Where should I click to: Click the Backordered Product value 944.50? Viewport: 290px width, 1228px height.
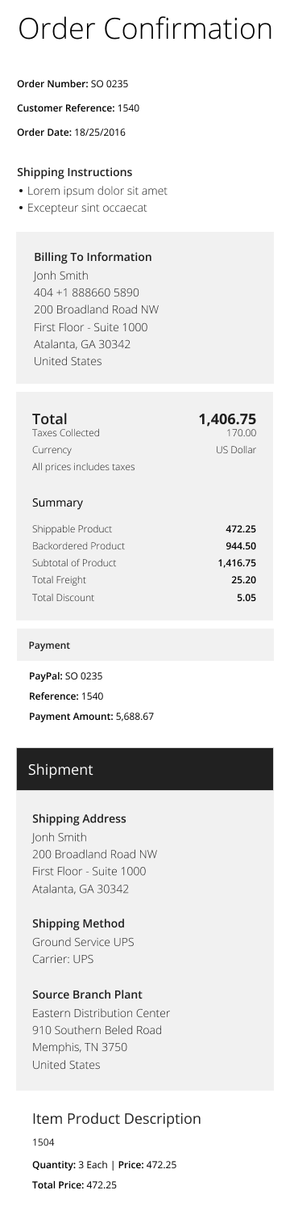coord(241,546)
